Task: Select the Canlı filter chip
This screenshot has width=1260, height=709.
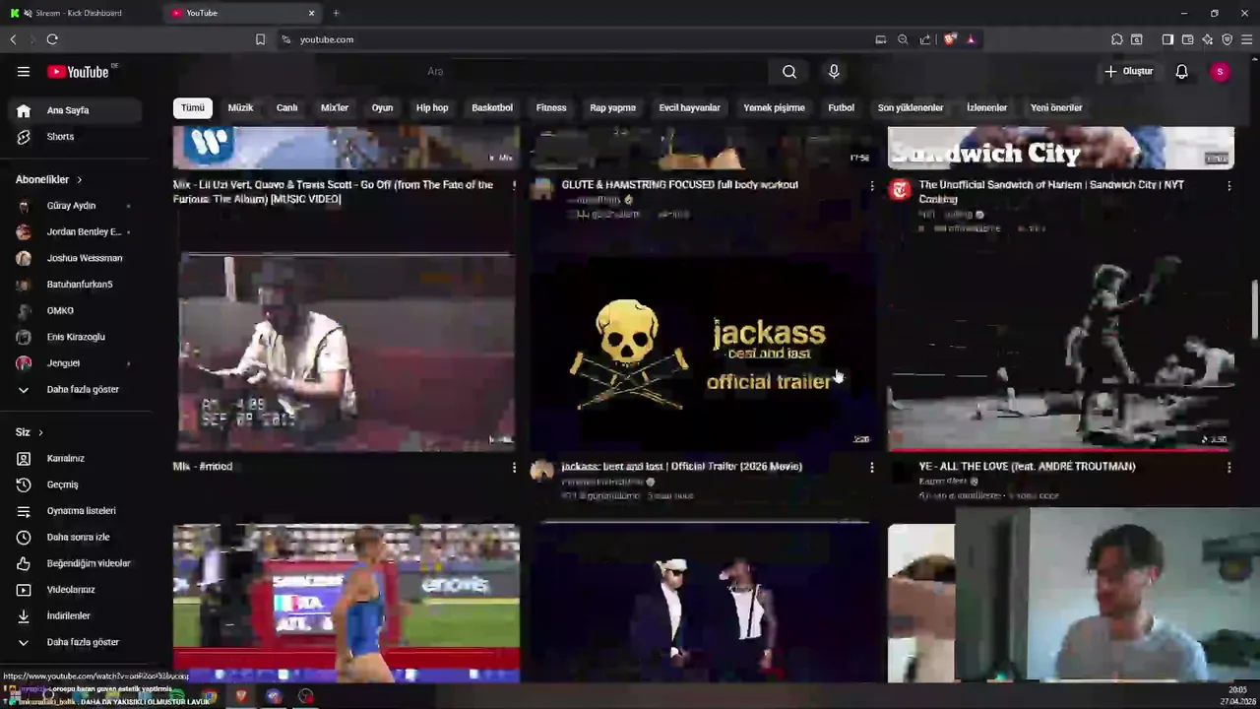Action: (x=286, y=107)
